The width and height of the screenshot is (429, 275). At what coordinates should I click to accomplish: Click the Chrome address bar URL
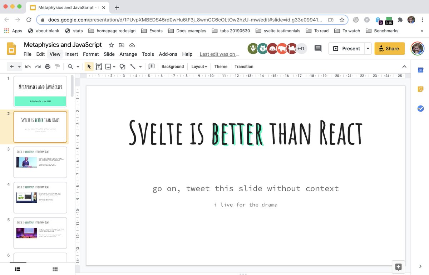pos(185,20)
